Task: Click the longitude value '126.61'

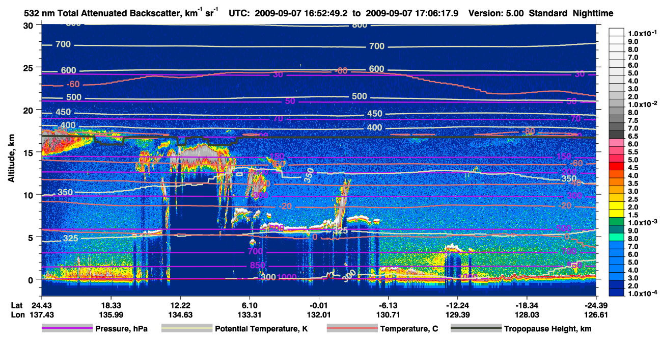Action: [x=596, y=315]
